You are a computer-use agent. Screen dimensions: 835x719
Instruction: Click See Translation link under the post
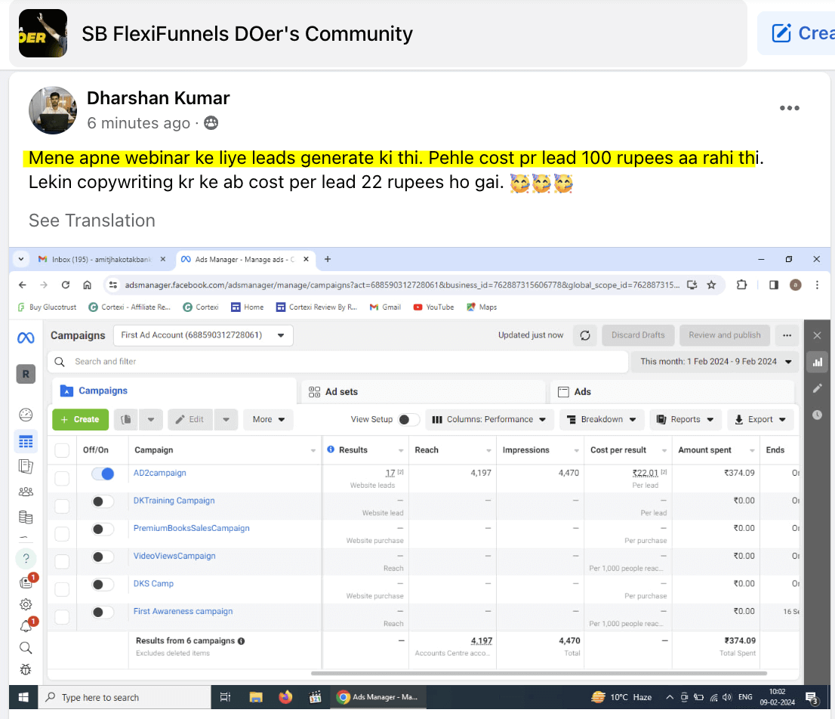(x=91, y=221)
